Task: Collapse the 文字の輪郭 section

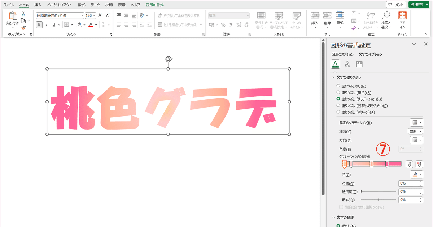Action: (333, 217)
